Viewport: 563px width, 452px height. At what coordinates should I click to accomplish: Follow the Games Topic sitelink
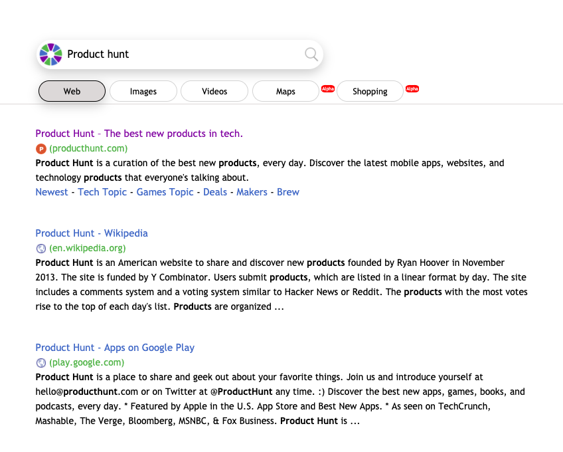click(165, 192)
